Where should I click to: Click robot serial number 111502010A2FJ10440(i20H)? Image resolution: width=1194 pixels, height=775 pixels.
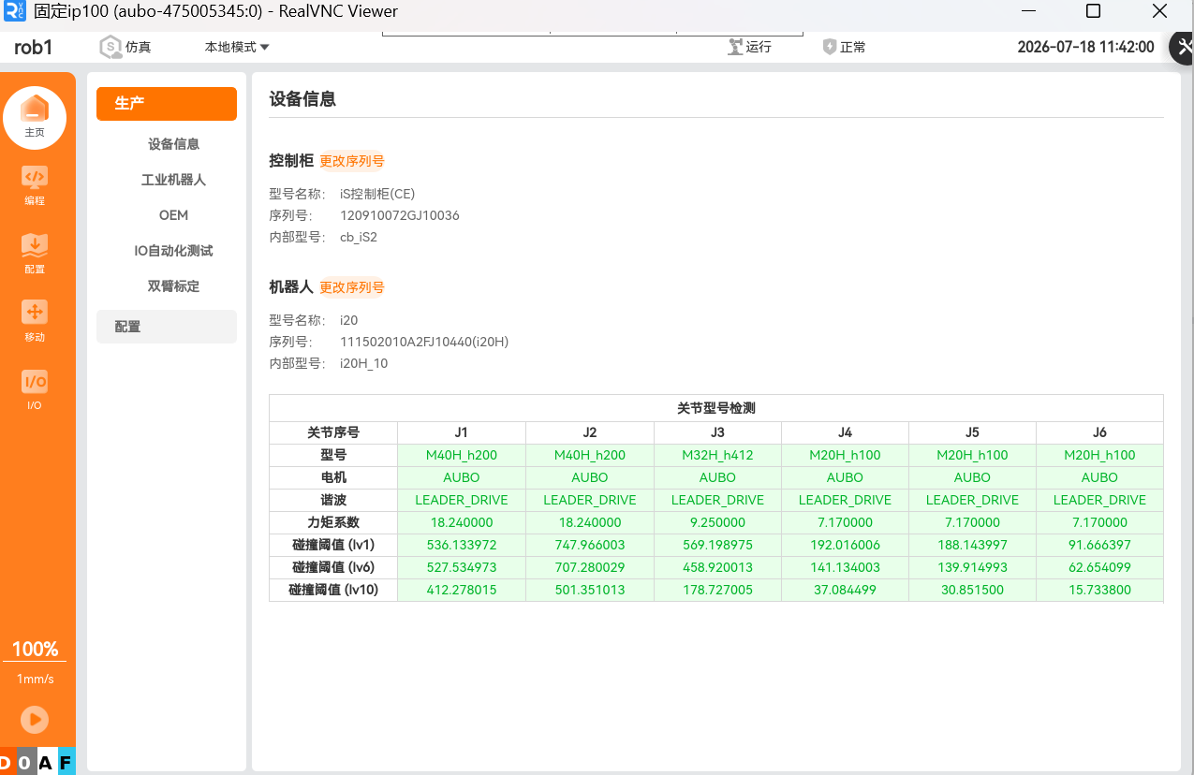click(424, 342)
